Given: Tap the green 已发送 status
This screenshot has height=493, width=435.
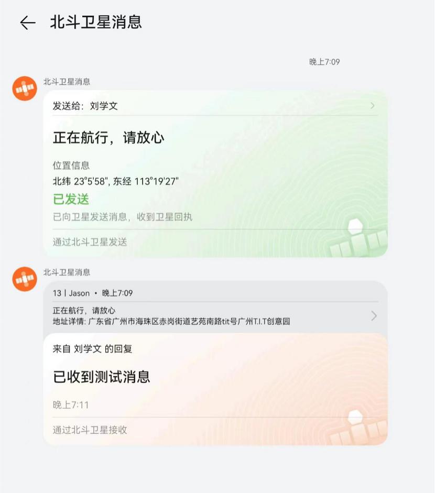Looking at the screenshot, I should tap(71, 199).
